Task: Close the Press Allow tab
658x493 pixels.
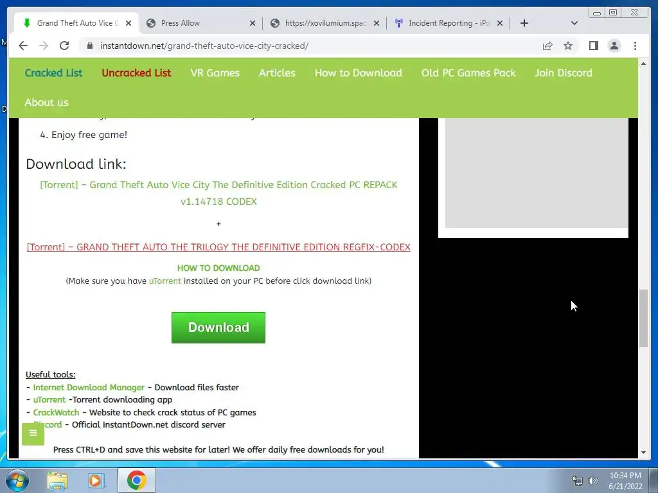Action: tap(252, 23)
